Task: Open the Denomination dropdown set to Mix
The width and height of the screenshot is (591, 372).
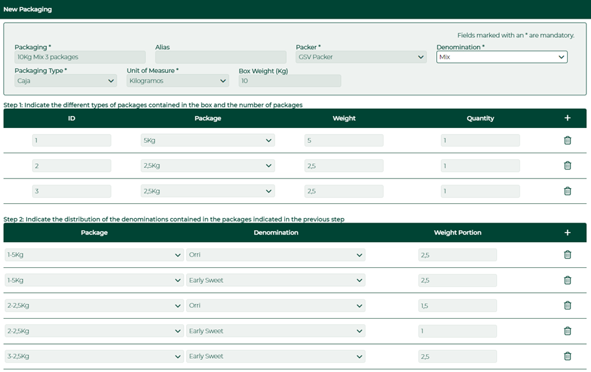Action: (502, 57)
